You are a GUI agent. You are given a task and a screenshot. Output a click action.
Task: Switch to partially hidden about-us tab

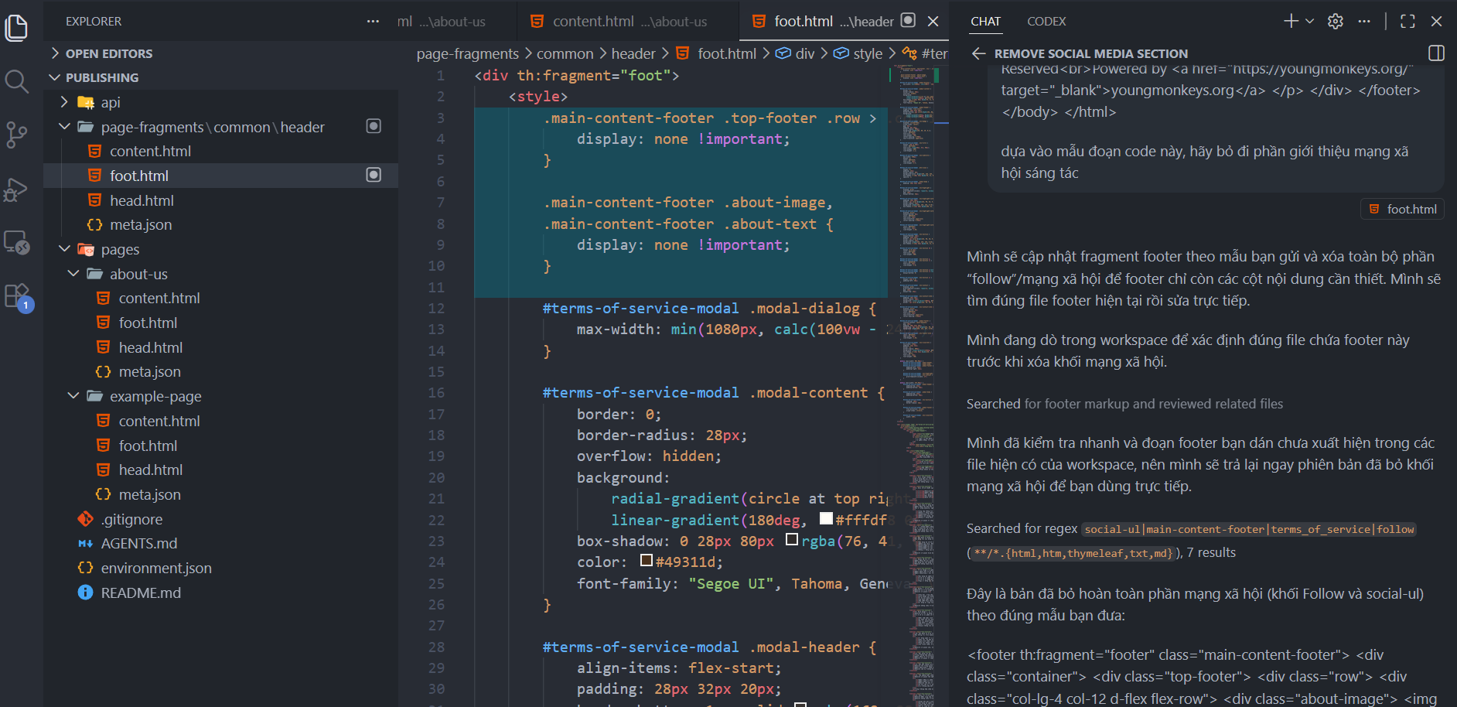(457, 22)
